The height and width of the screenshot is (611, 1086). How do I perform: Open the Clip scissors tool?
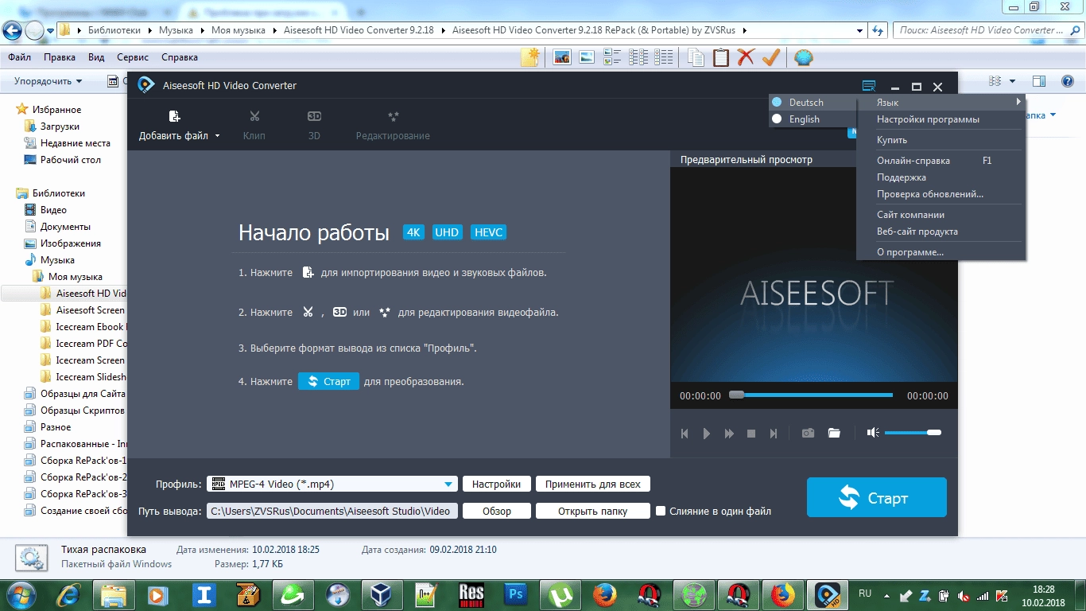pos(254,117)
